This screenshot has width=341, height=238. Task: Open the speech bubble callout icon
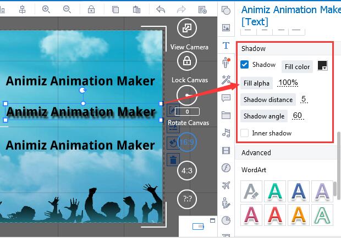point(226,98)
